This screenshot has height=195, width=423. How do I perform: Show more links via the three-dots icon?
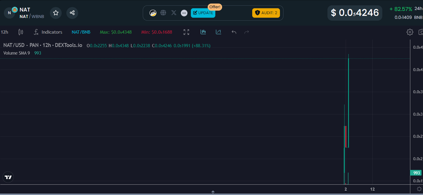(x=184, y=13)
